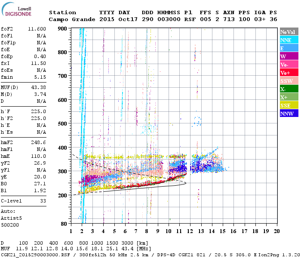Click the MUF(D) value 43.38
301x258 pixels.
point(38,88)
